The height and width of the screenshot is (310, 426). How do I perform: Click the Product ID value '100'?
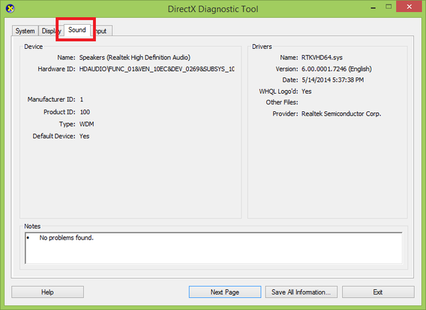pyautogui.click(x=84, y=112)
